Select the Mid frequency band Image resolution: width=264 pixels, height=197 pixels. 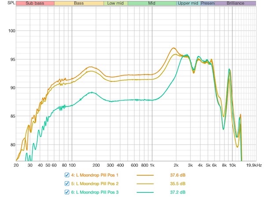click(x=152, y=3)
